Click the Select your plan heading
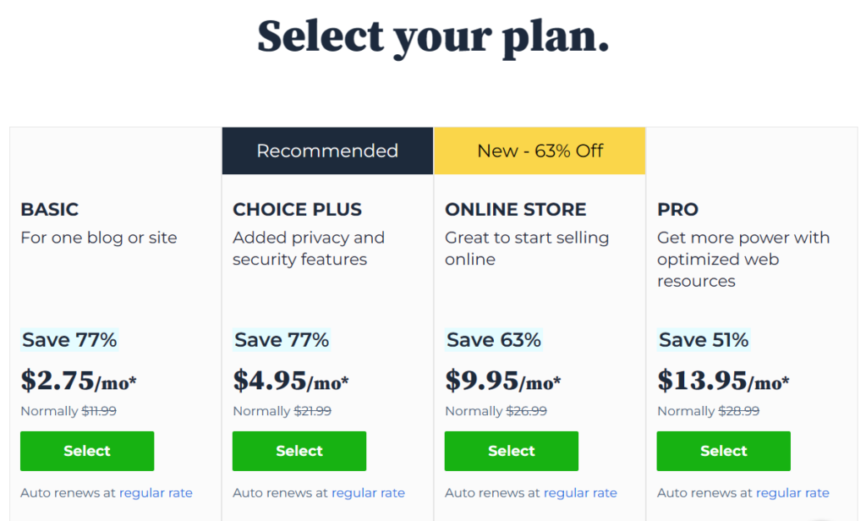The width and height of the screenshot is (866, 521). (x=433, y=36)
